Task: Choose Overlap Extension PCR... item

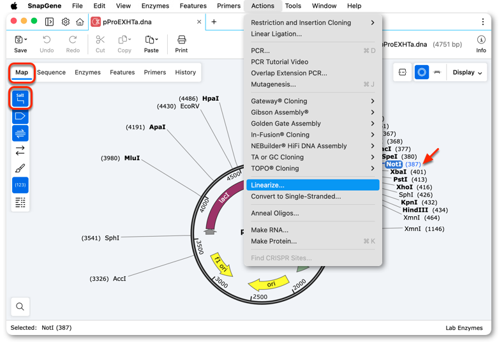Action: [313, 73]
